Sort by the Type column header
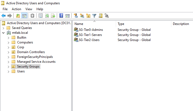193x111 pixels. [143, 24]
